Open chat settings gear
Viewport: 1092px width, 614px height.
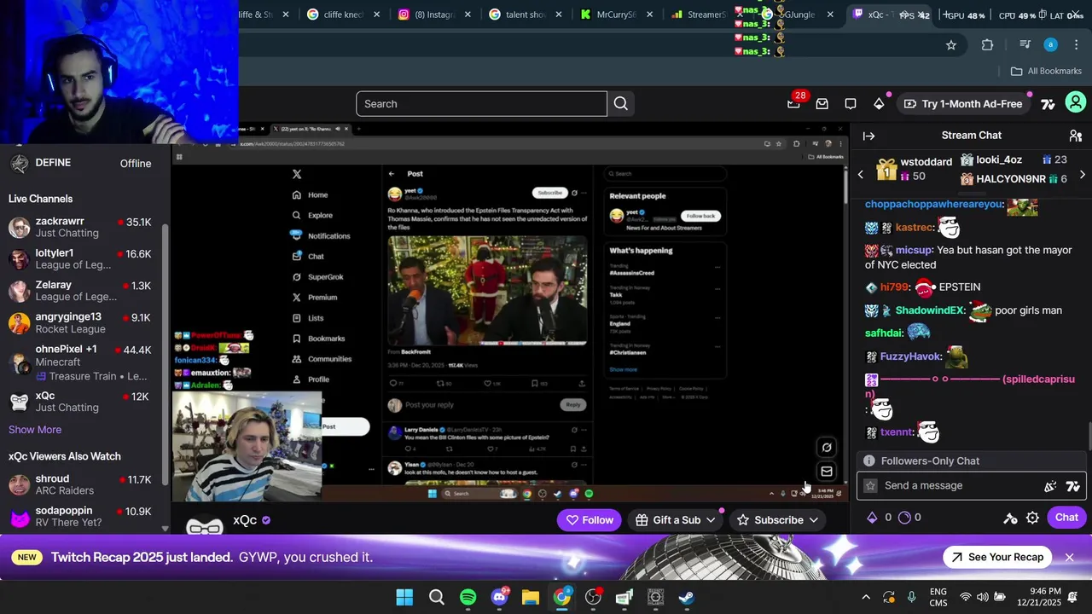pos(1032,518)
